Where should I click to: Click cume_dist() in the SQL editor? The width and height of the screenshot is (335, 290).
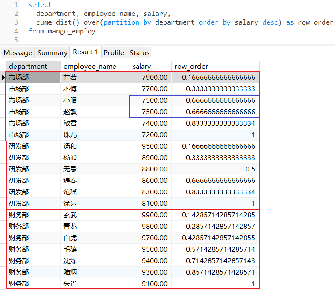58,22
